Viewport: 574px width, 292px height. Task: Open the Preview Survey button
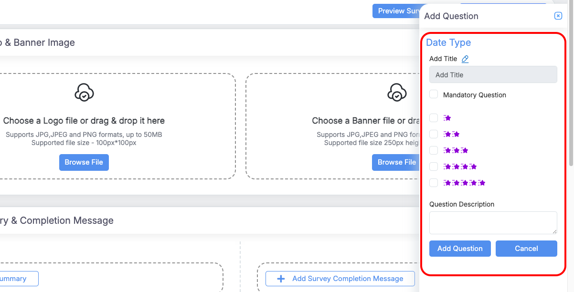(x=396, y=11)
